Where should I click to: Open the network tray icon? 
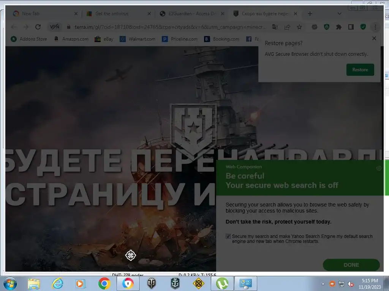[342, 284]
